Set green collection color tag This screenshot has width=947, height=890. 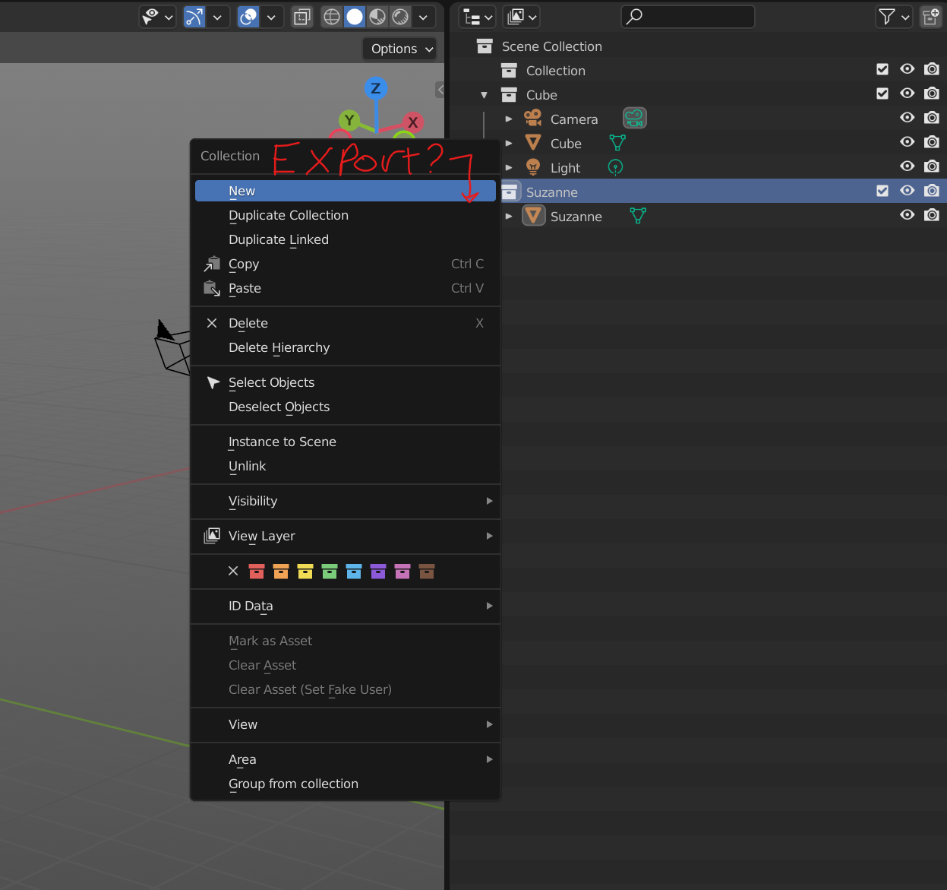pyautogui.click(x=330, y=571)
